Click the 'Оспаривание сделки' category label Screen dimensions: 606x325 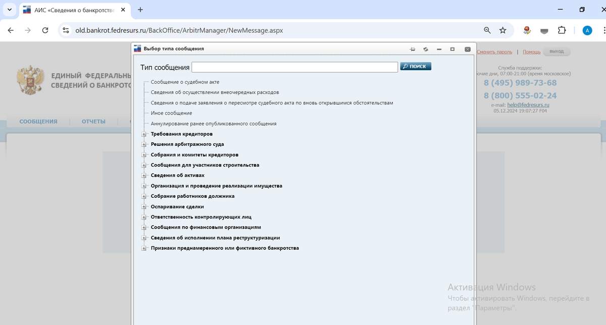click(x=177, y=207)
